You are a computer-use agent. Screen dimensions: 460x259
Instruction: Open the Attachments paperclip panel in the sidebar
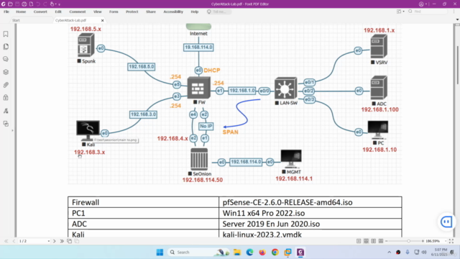point(6,85)
